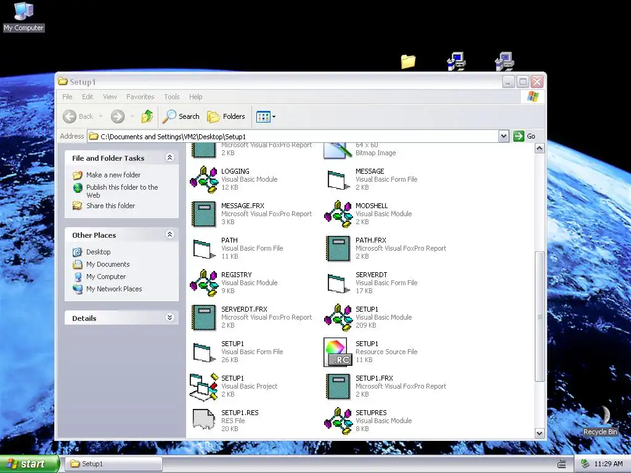The width and height of the screenshot is (631, 473).
Task: Click the Back navigation button
Action: [x=78, y=116]
